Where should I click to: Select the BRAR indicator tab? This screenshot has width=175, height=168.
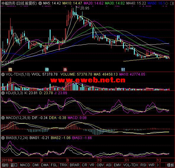pyautogui.click(x=74, y=165)
